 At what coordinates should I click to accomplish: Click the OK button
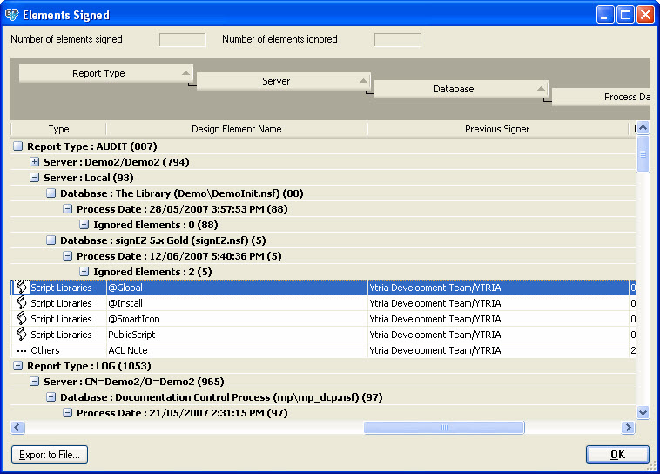click(616, 455)
